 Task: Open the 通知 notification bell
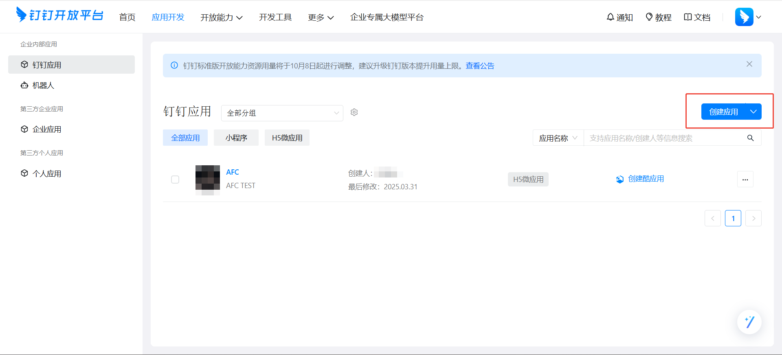(619, 17)
